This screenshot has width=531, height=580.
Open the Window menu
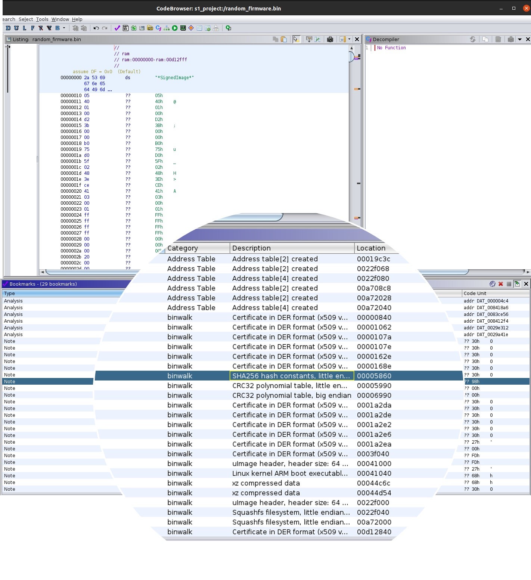tap(60, 19)
